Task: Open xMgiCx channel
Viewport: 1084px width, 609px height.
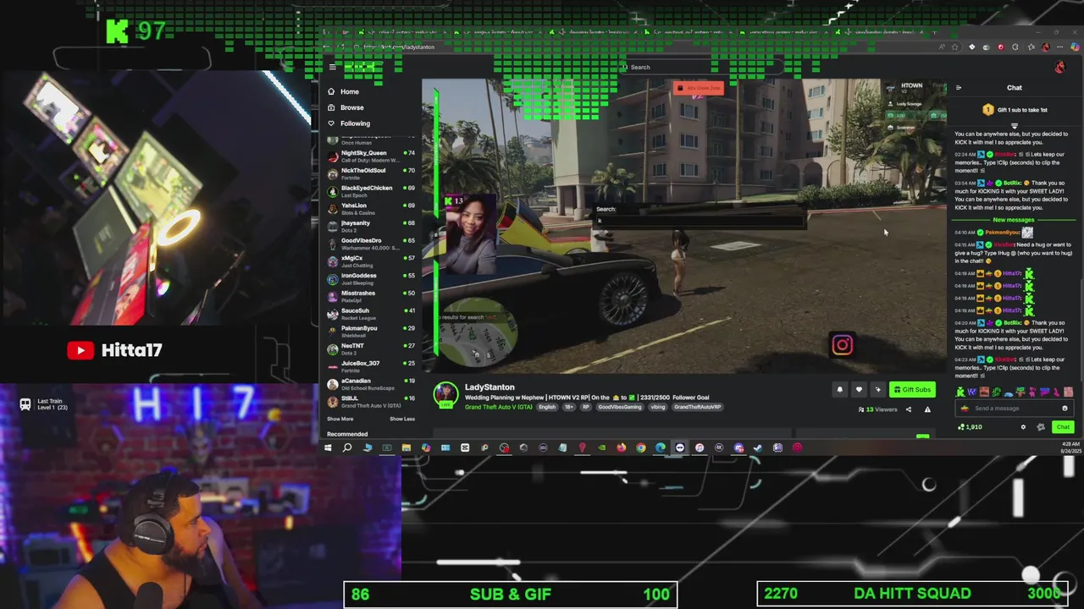Action: (371, 261)
